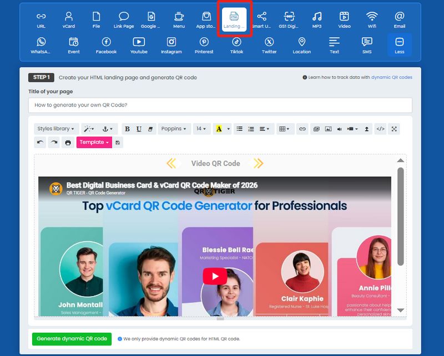
Task: Insert audio using the speaker icon
Action: 339,129
